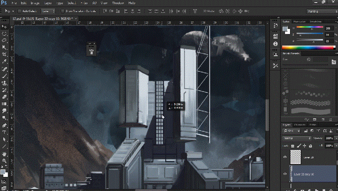Toggle lock position icon
The image size is (338, 191).
click(x=304, y=146)
